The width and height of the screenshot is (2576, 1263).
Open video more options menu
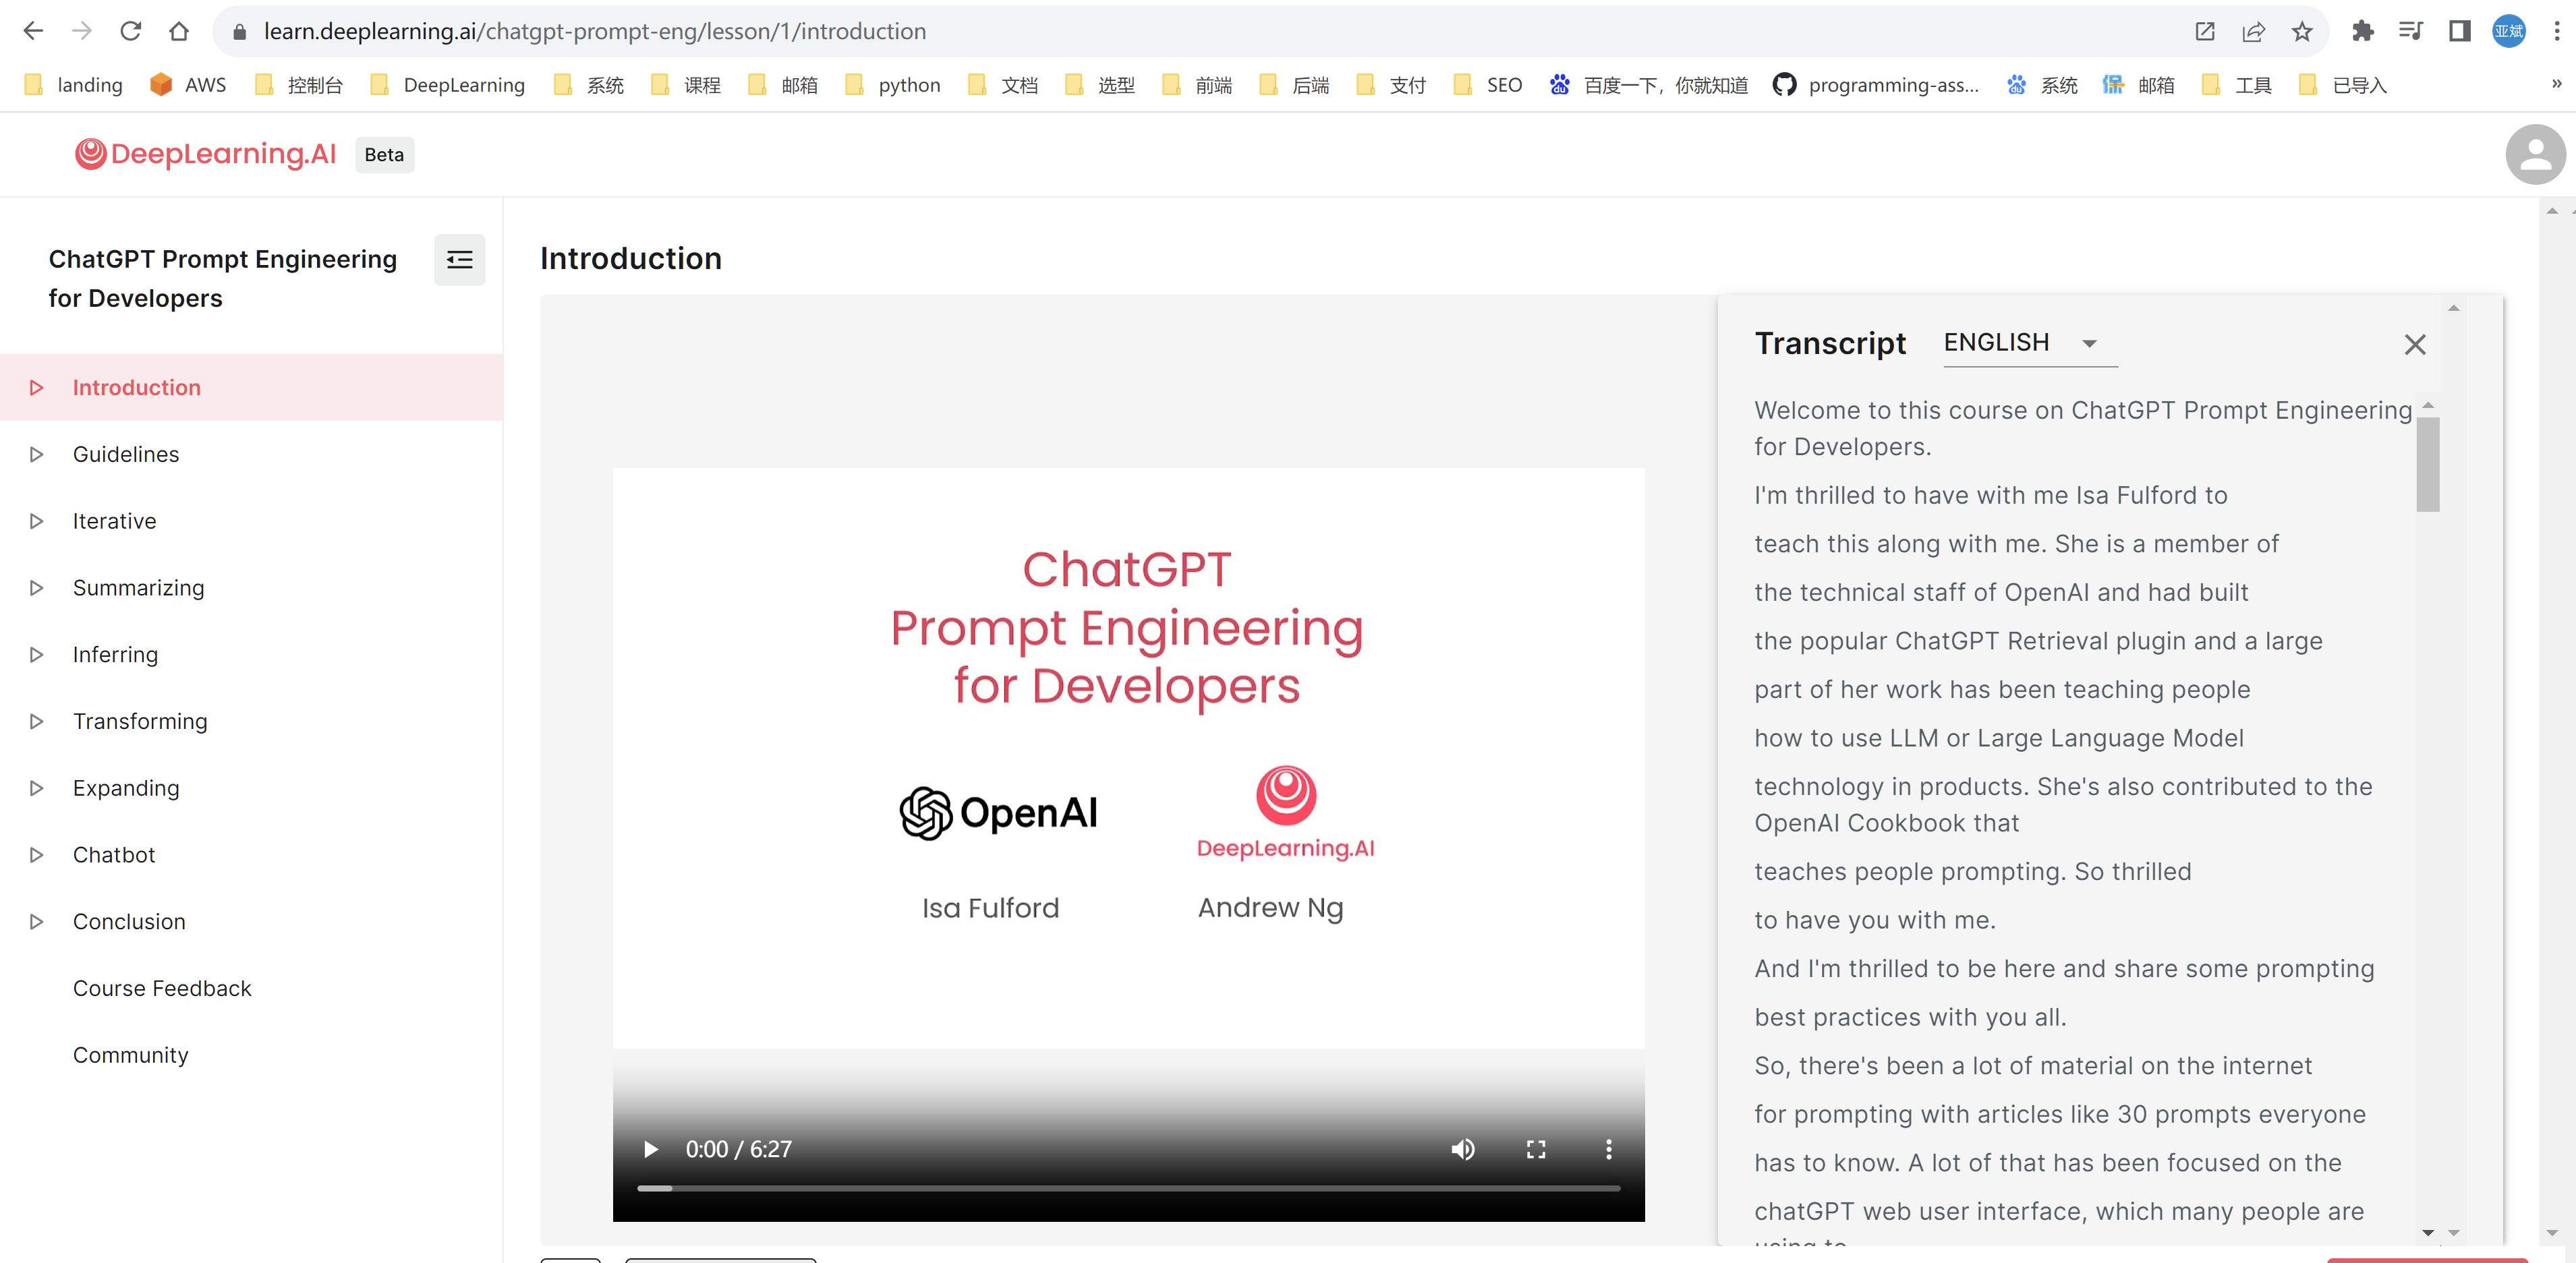click(x=1609, y=1149)
